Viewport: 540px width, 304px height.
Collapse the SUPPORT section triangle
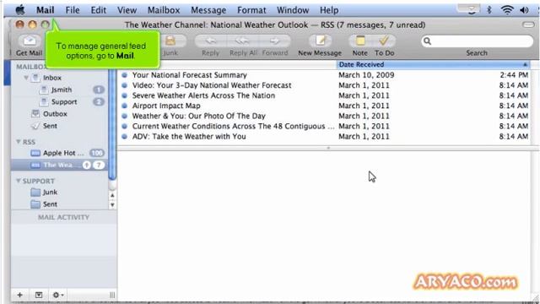point(19,181)
